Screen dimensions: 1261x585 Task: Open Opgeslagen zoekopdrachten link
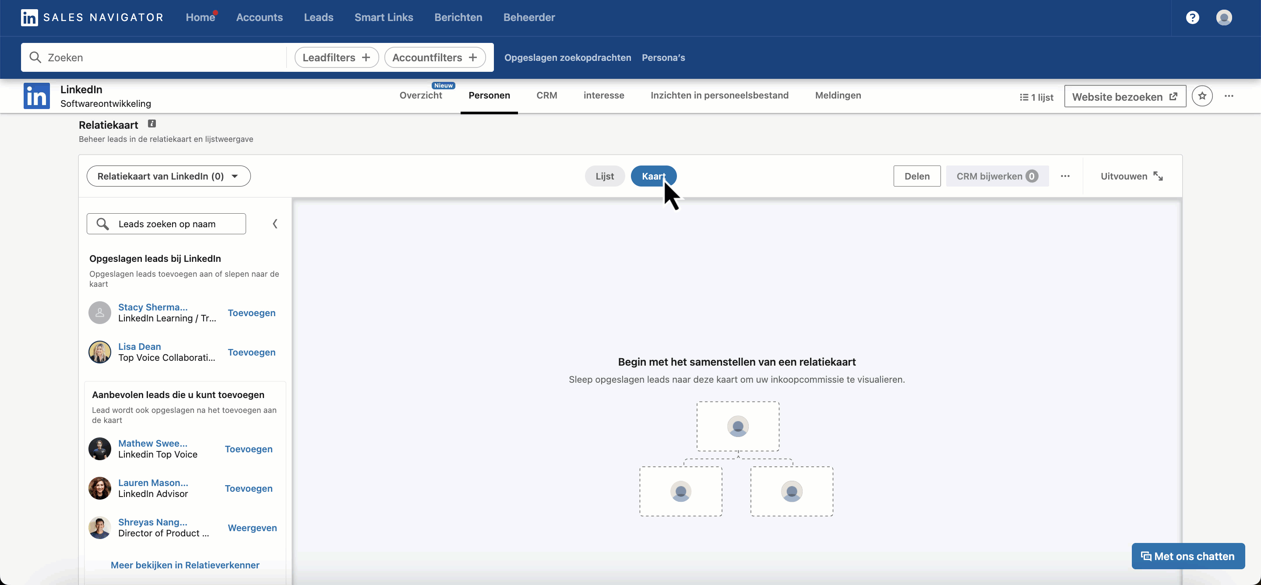point(568,57)
